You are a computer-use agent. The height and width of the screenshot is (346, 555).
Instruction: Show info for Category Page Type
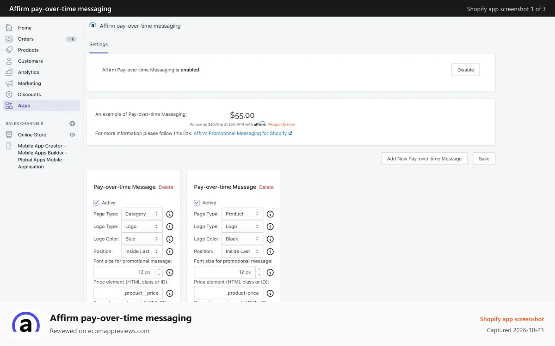tap(170, 214)
